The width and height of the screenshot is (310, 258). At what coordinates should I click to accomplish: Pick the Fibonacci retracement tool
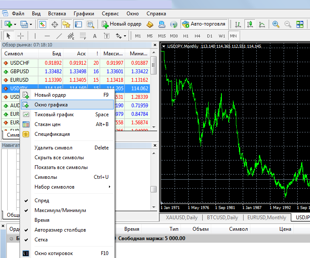[x=83, y=36]
